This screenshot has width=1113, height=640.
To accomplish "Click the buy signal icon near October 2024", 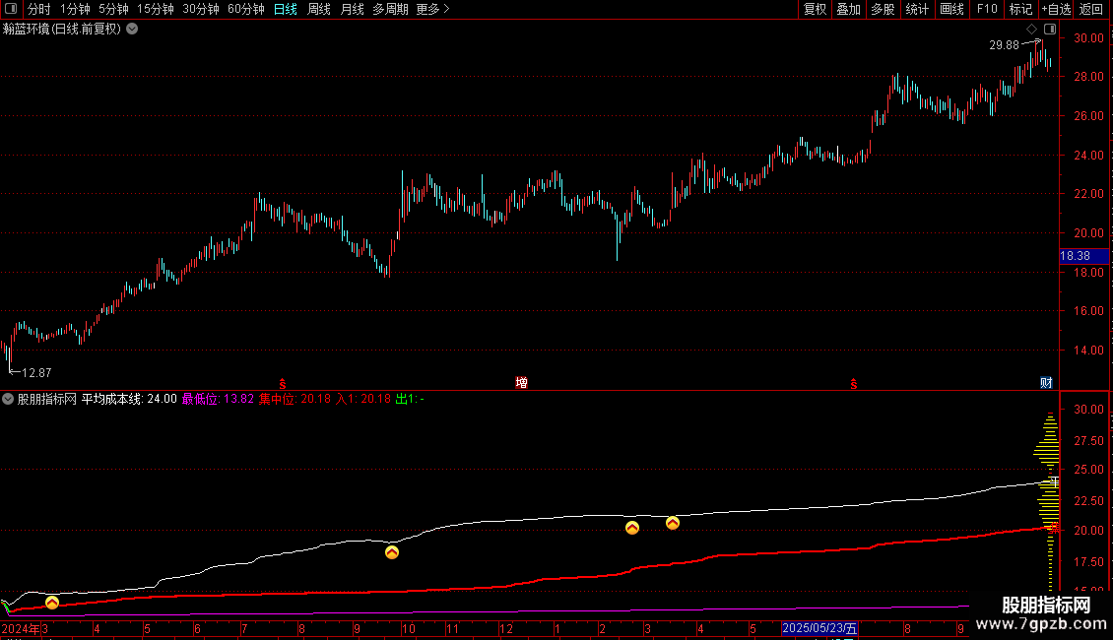I will [x=392, y=552].
